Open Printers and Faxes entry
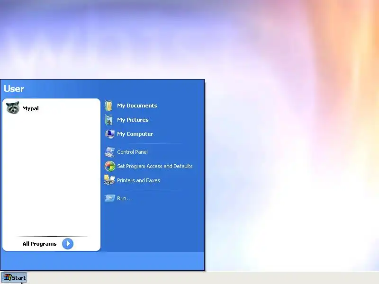This screenshot has width=379, height=284. coord(138,180)
